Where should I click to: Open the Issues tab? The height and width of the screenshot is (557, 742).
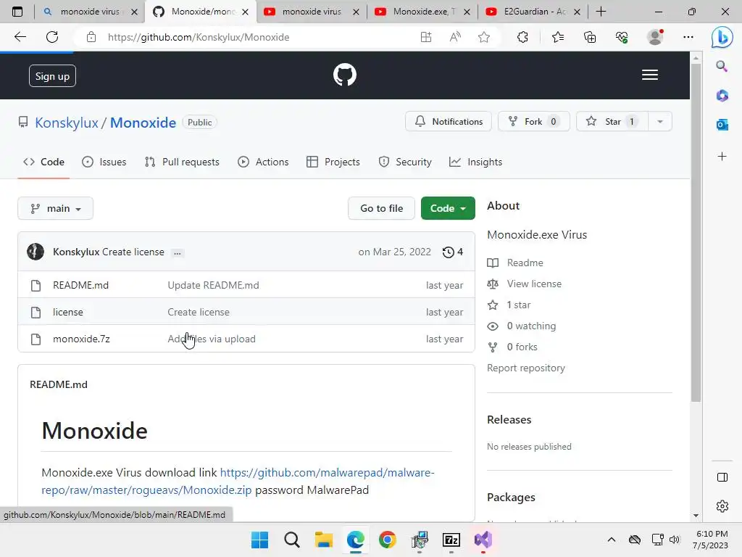104,162
